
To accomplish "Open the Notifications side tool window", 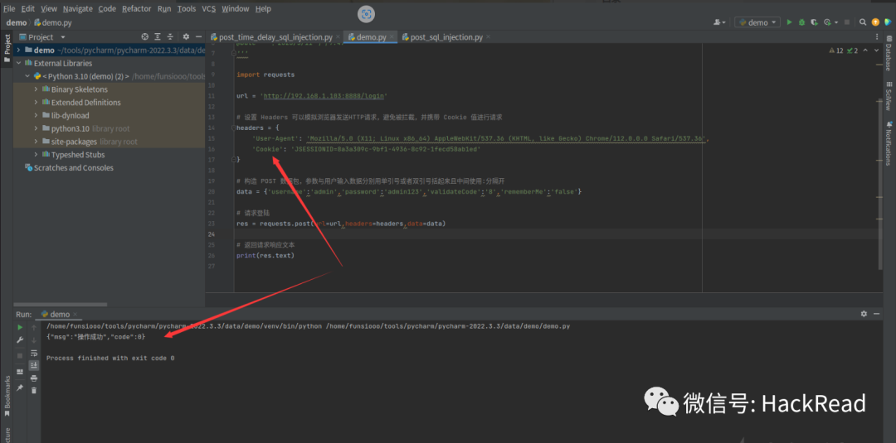I will pyautogui.click(x=889, y=142).
